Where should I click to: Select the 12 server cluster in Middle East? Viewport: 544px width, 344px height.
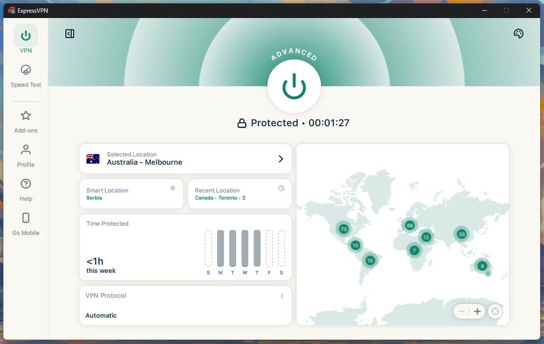[426, 237]
